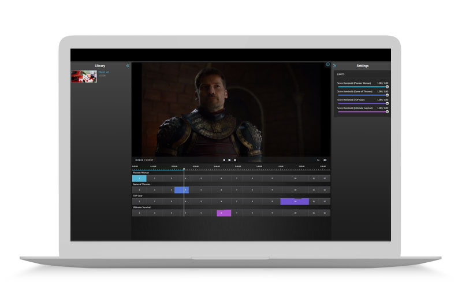Select segment 10 in Pioneer Woman row

click(295, 178)
